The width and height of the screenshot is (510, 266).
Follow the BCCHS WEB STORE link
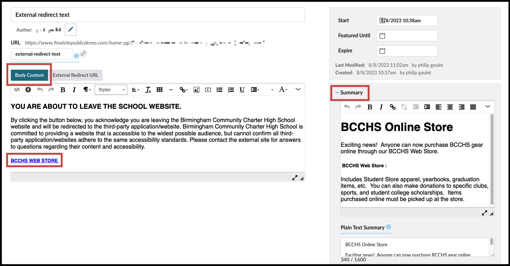tap(34, 160)
